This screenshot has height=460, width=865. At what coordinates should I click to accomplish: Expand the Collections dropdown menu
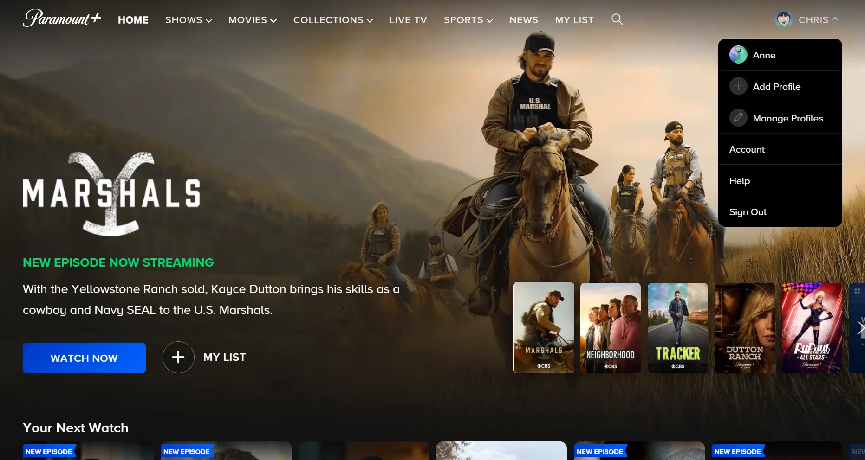[x=333, y=20]
